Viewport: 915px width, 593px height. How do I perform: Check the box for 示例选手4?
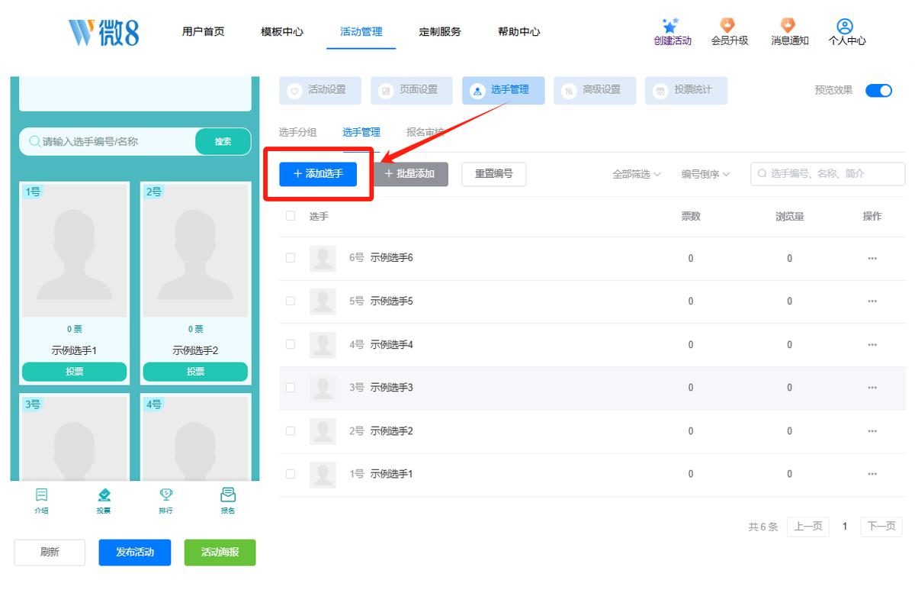[x=291, y=344]
